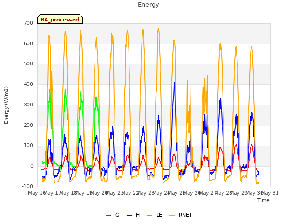Screen dimensions: 298x224
Task: Click the G legend label
Action: 117,215
